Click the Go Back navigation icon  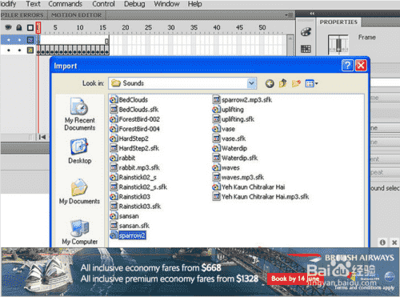[x=270, y=84]
